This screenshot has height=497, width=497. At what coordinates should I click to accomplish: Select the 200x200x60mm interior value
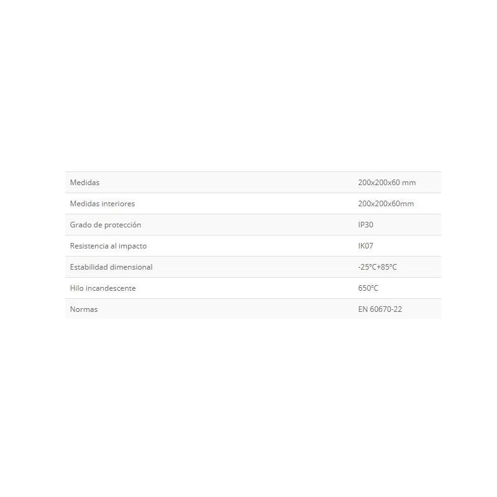(386, 204)
